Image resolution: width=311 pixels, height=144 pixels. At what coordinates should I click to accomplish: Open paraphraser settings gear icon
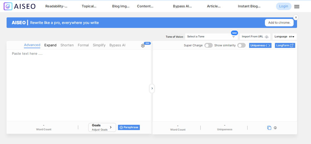point(143,46)
